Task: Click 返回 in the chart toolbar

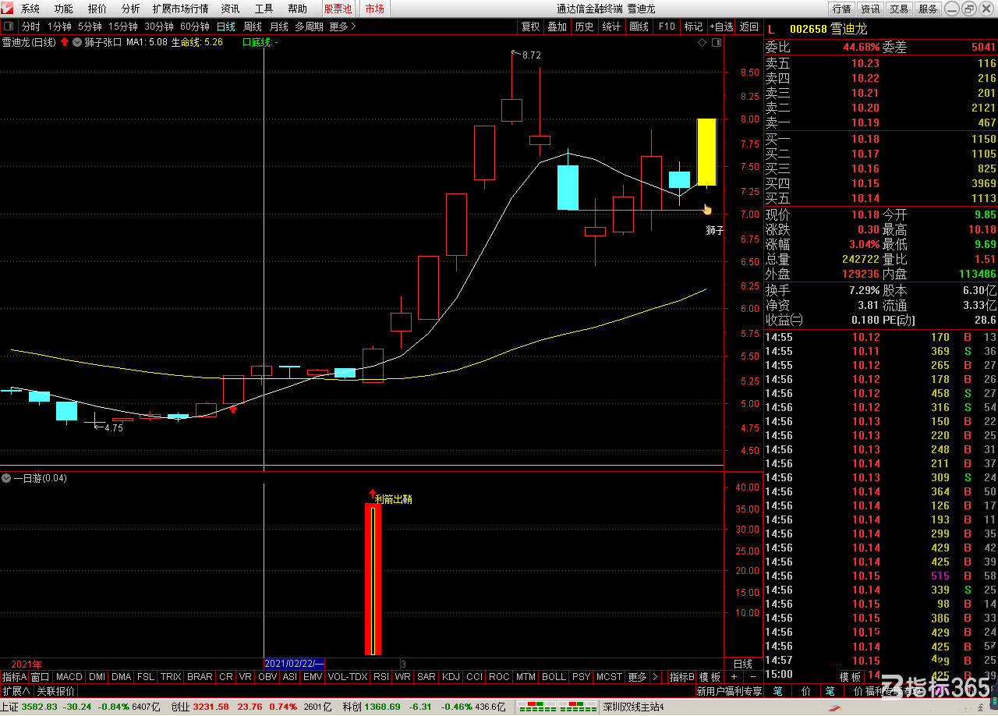Action: click(749, 27)
